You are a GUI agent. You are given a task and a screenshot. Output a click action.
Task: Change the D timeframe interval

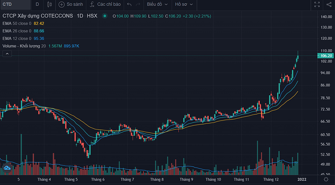click(37, 4)
